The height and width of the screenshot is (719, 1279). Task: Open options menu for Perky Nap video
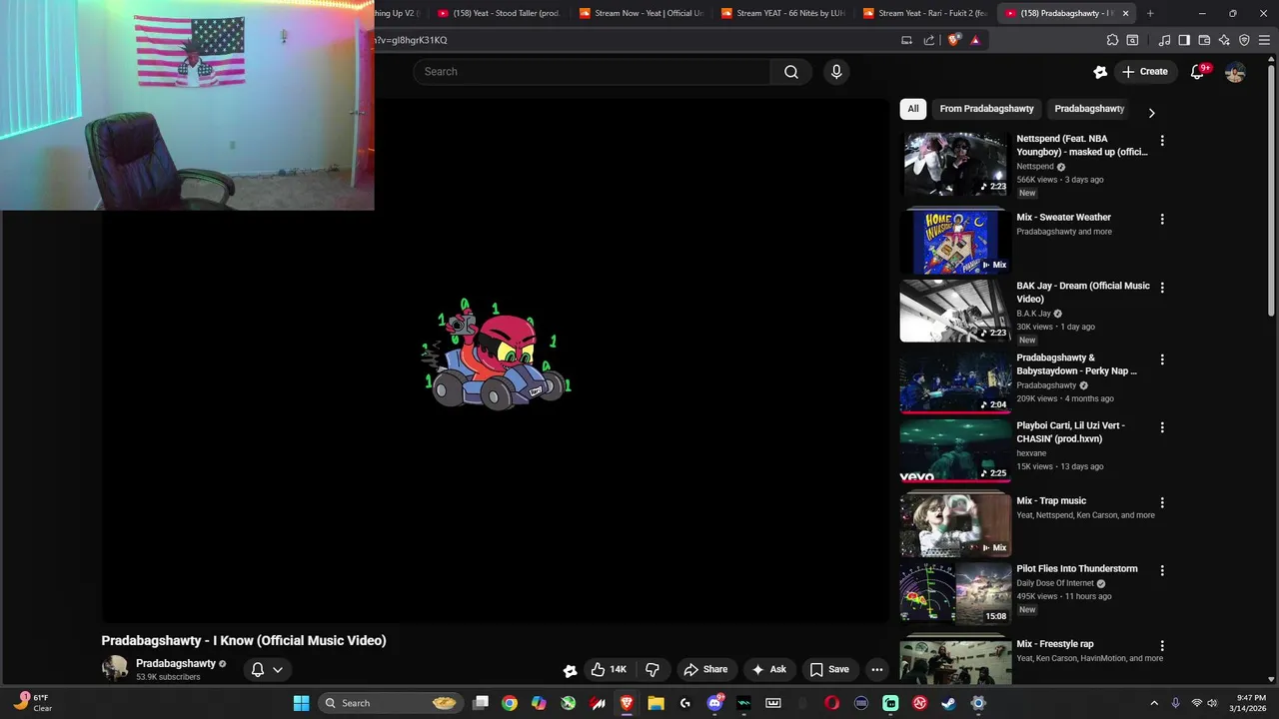coord(1162,359)
